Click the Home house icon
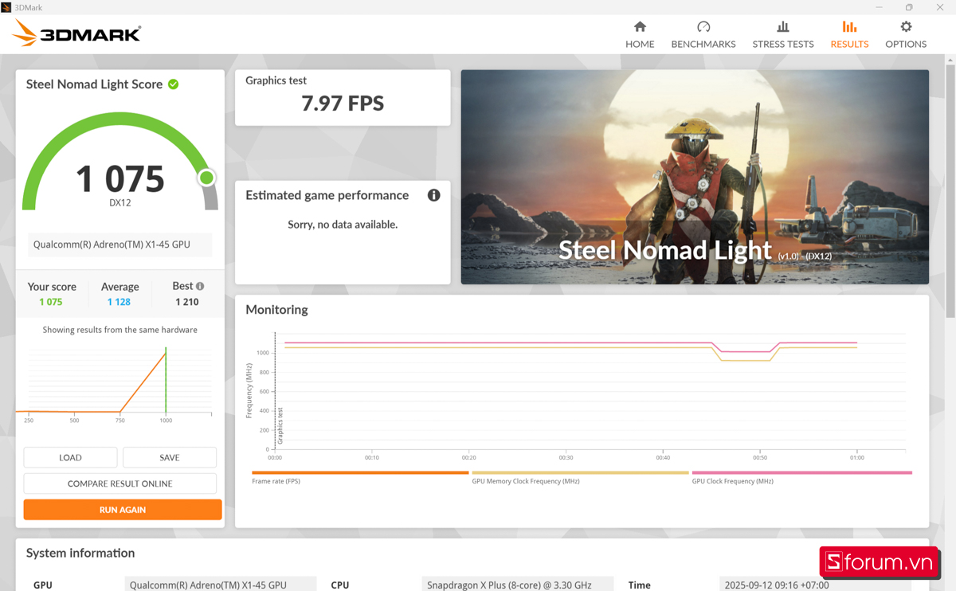Image resolution: width=956 pixels, height=591 pixels. pos(640,27)
